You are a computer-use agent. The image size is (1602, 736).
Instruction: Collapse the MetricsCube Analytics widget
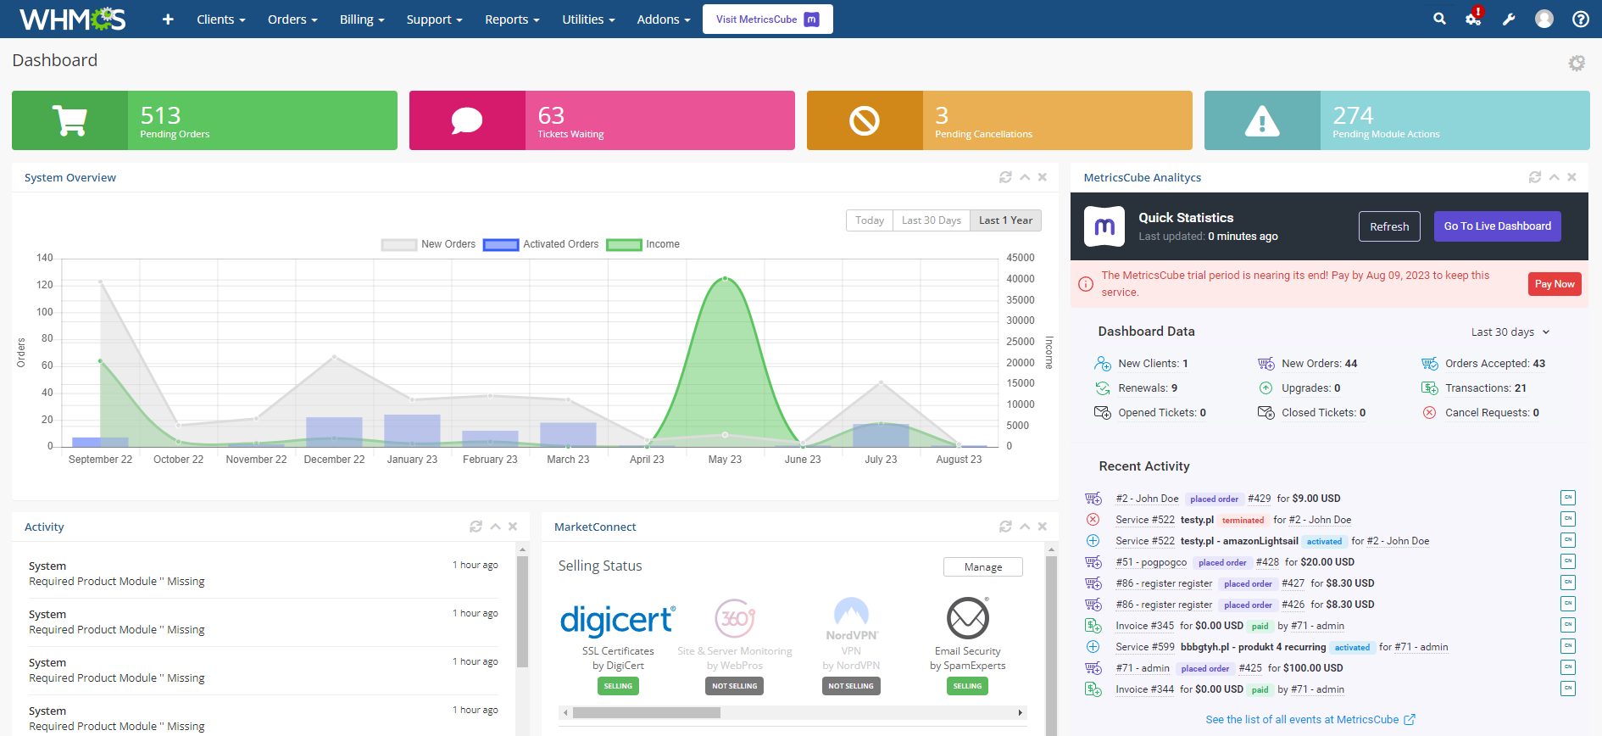(1554, 177)
